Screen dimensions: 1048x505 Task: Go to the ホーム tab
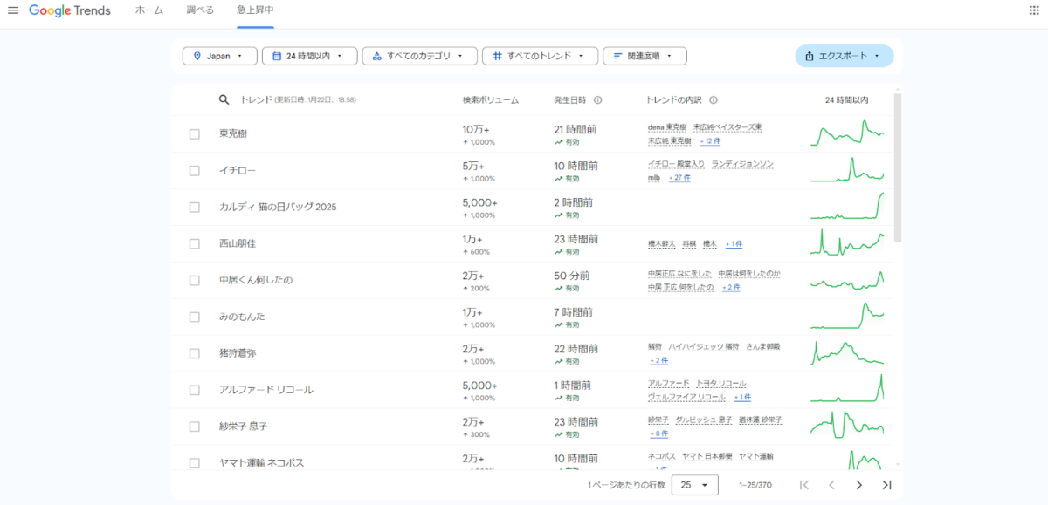[x=149, y=10]
